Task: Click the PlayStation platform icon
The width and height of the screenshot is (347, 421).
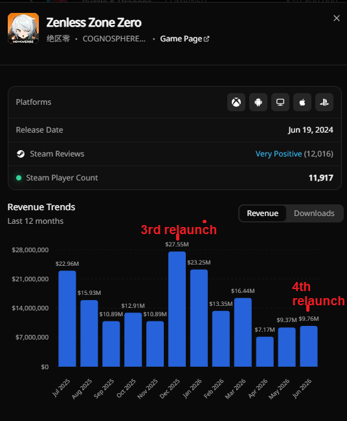Action: (324, 102)
